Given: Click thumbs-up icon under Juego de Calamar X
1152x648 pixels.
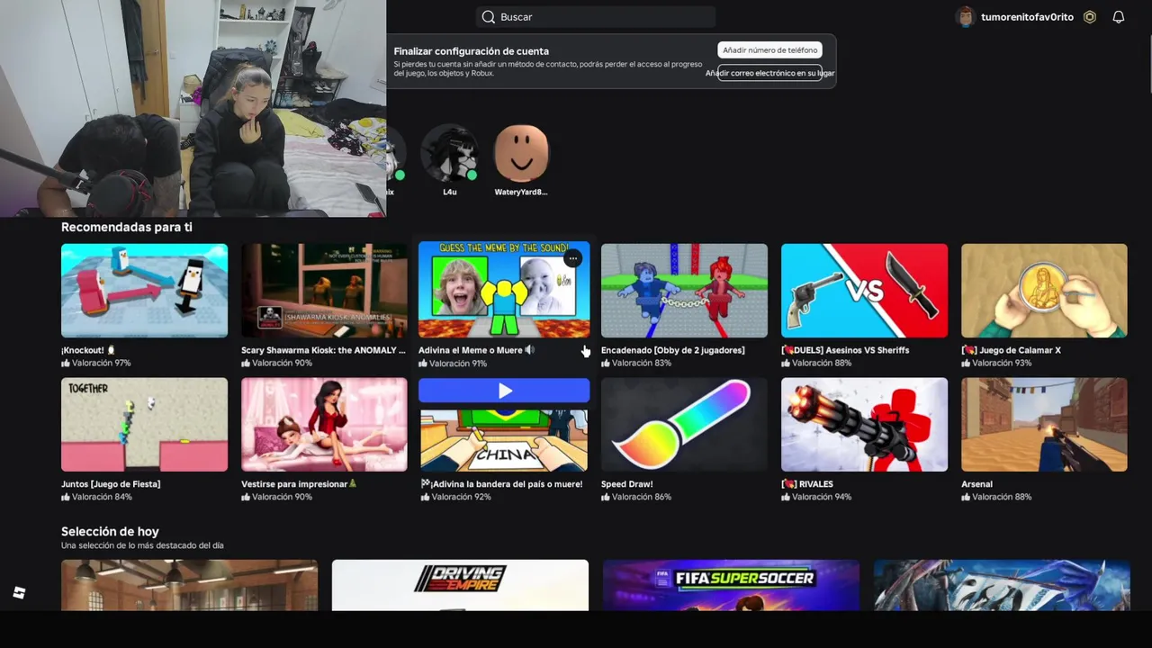Looking at the screenshot, I should [966, 363].
